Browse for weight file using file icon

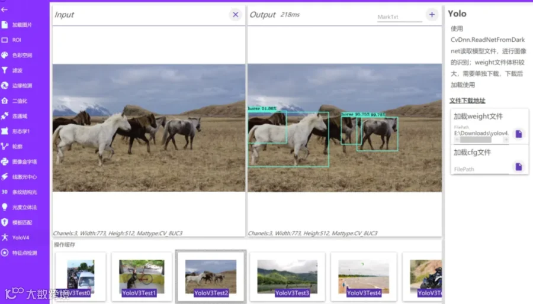click(518, 134)
